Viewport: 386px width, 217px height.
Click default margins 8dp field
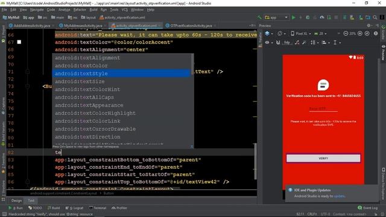click(287, 43)
